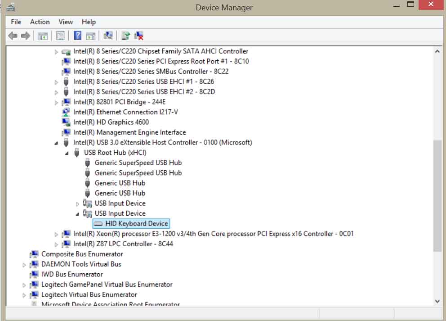Image resolution: width=446 pixels, height=321 pixels.
Task: Open the Action menu
Action: 40,22
